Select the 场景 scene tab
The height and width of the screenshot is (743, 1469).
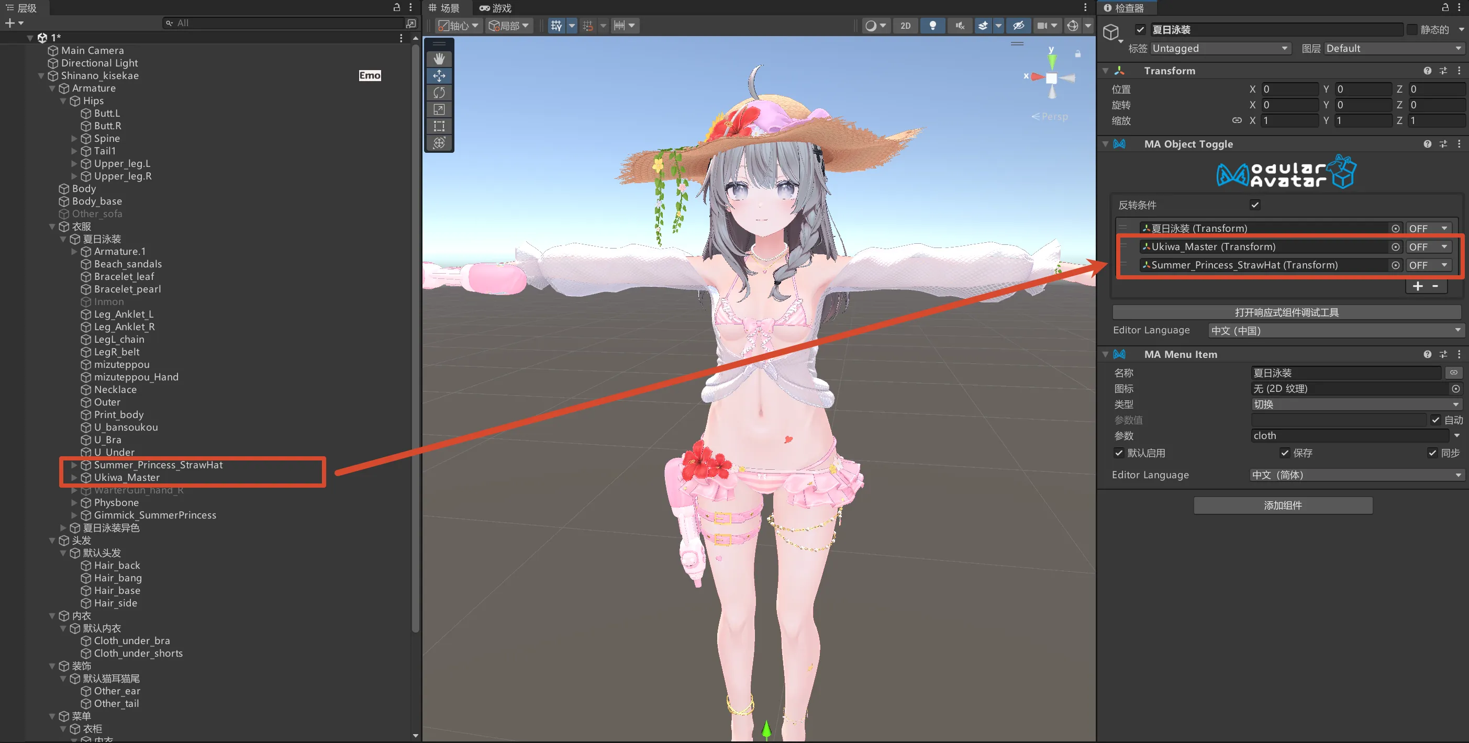point(444,8)
